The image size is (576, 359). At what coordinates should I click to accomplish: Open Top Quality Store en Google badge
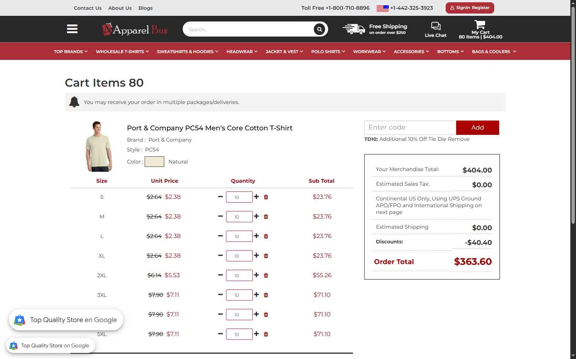66,320
